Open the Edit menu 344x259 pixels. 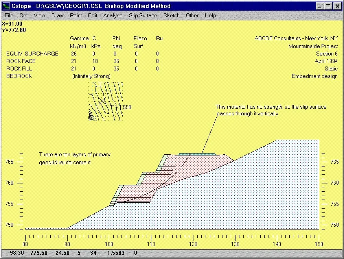(92, 15)
